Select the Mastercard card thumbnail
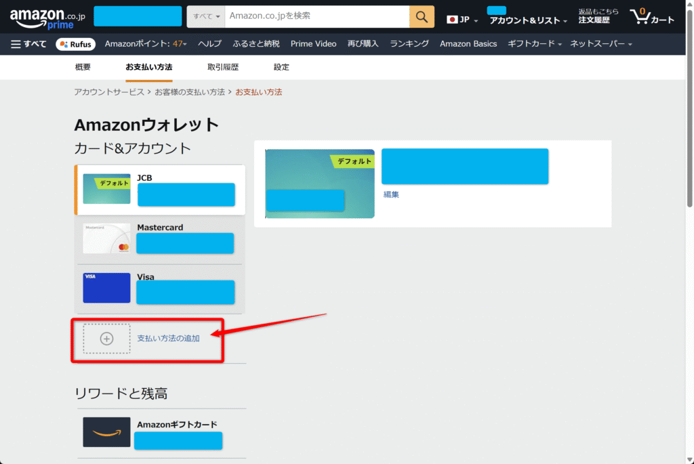Viewport: 694px width, 464px height. (x=106, y=238)
